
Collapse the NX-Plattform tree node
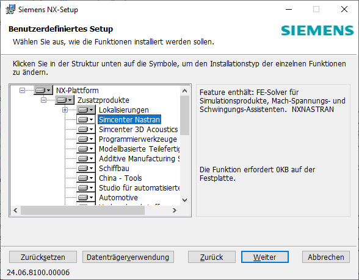pos(22,90)
